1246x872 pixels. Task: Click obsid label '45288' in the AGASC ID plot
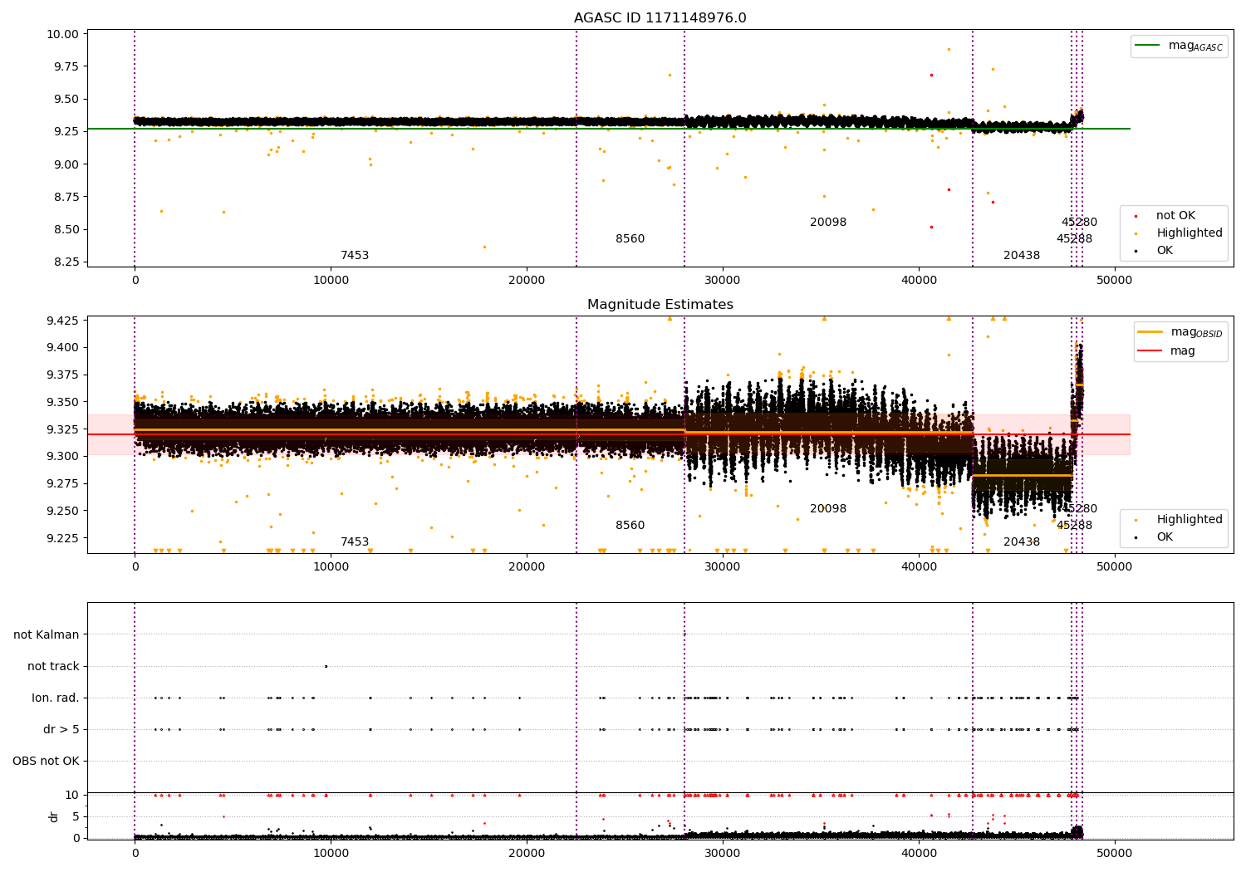click(1074, 239)
